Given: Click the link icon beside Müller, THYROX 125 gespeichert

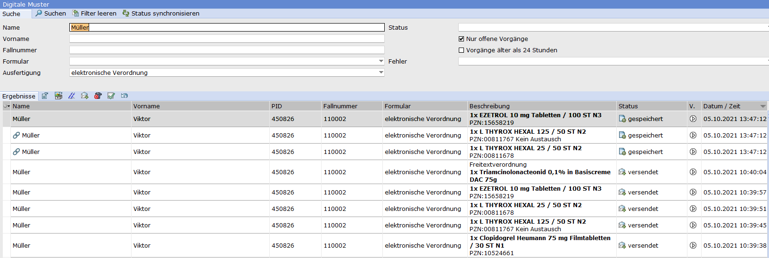Looking at the screenshot, I should coord(17,135).
